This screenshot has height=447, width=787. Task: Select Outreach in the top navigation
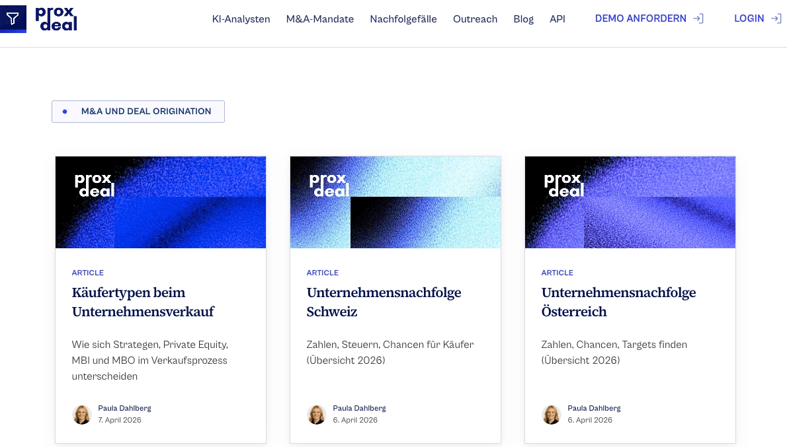pyautogui.click(x=475, y=19)
